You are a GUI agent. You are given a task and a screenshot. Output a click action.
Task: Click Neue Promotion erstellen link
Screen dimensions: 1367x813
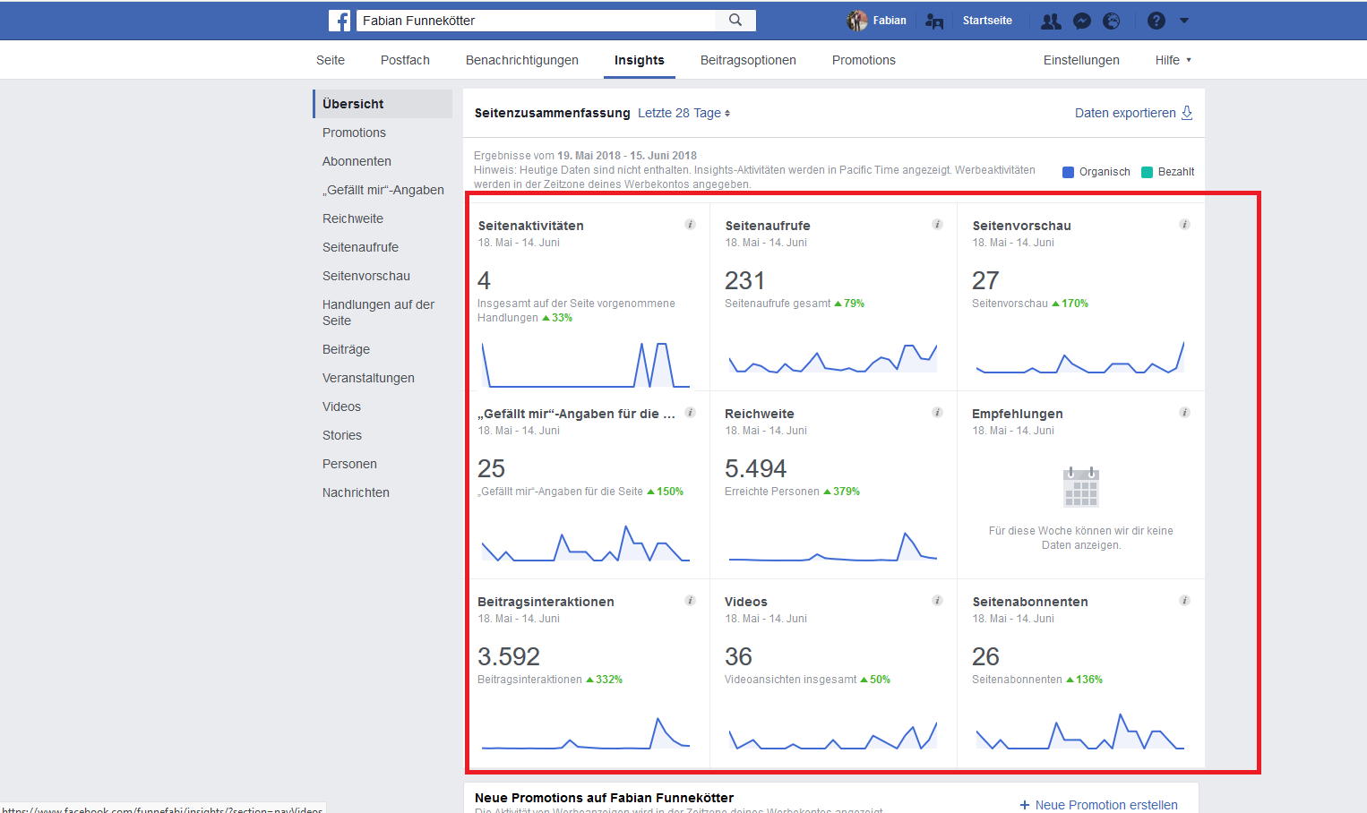[x=1106, y=805]
